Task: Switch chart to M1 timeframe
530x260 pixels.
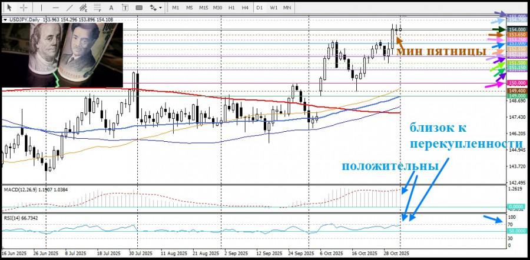Action: pyautogui.click(x=175, y=8)
